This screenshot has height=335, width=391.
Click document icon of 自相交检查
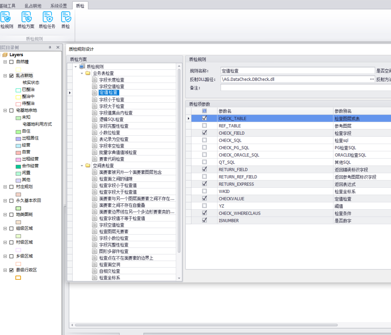[94, 271]
